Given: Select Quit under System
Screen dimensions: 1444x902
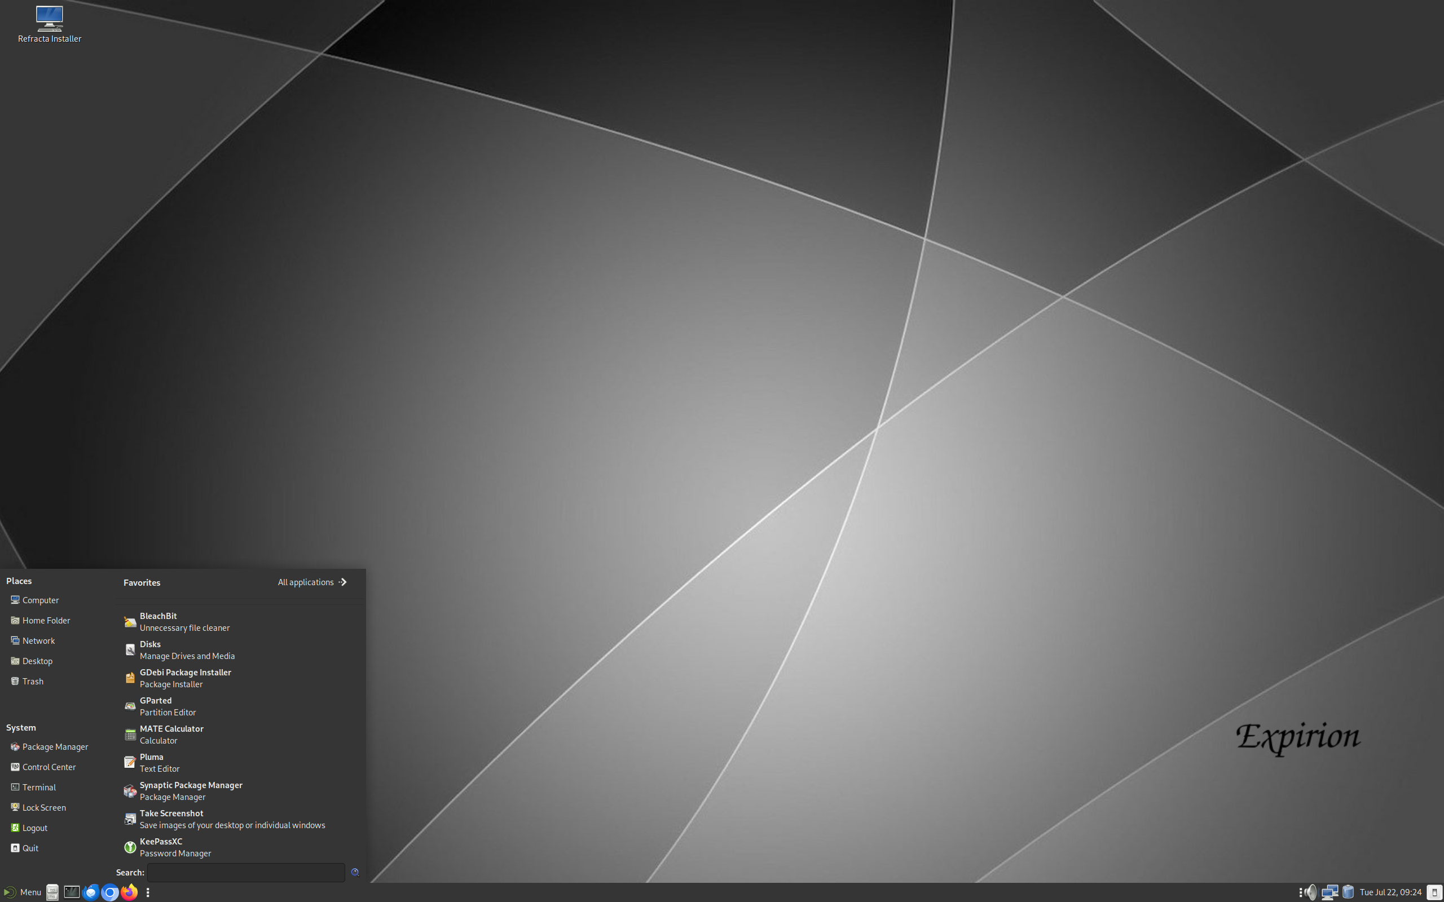Looking at the screenshot, I should 24,848.
